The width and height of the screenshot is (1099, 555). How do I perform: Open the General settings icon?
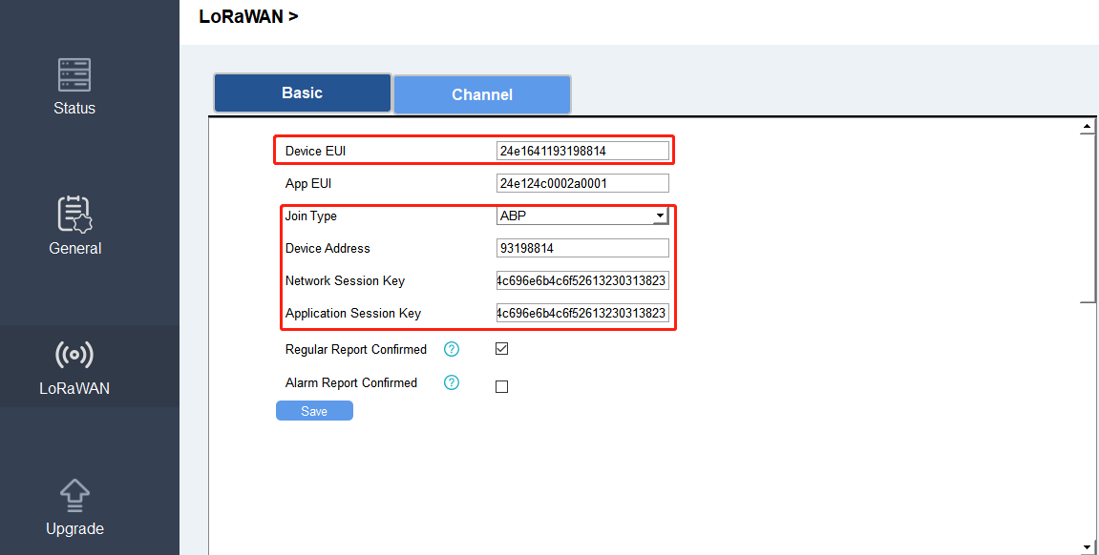(74, 215)
